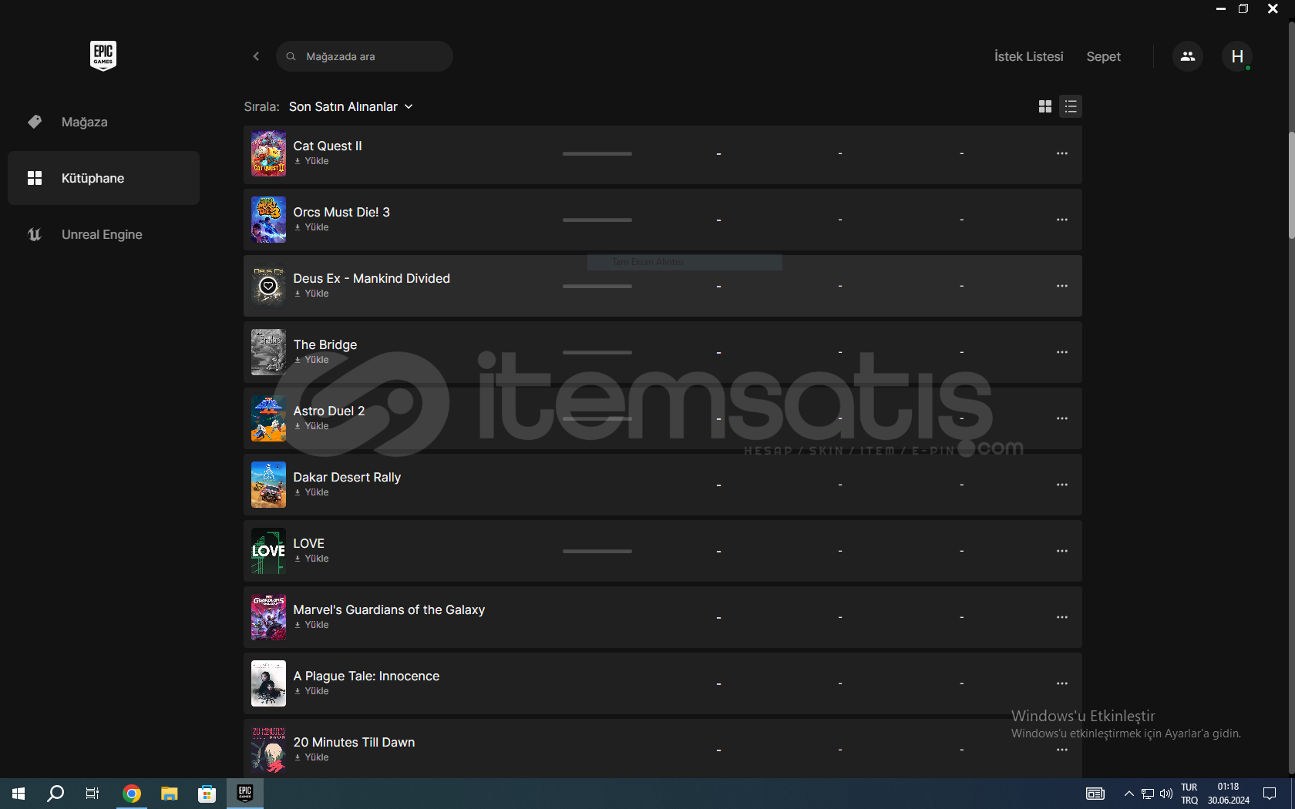Image resolution: width=1295 pixels, height=809 pixels.
Task: Click the LOVE progress bar
Action: point(597,551)
